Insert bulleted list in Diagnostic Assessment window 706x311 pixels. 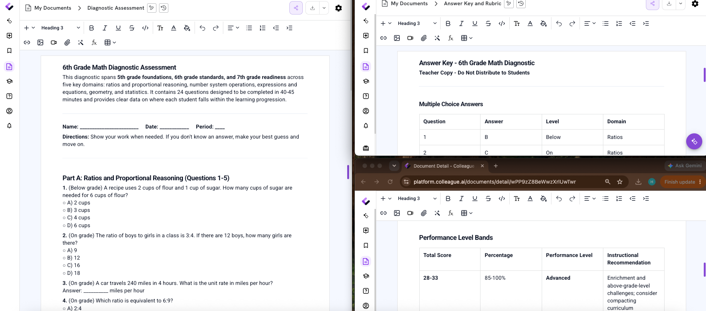tap(249, 28)
